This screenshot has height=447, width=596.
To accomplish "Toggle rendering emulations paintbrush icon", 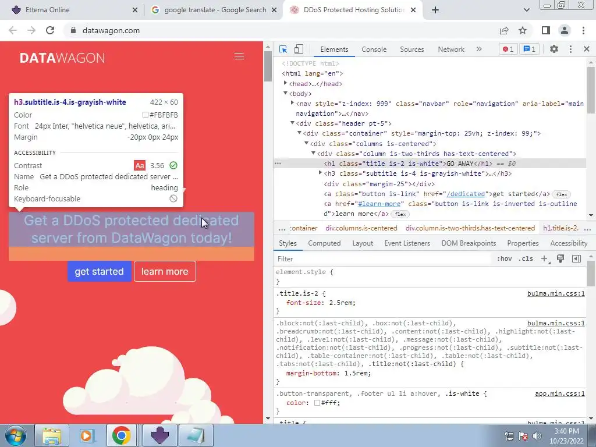I will click(560, 259).
